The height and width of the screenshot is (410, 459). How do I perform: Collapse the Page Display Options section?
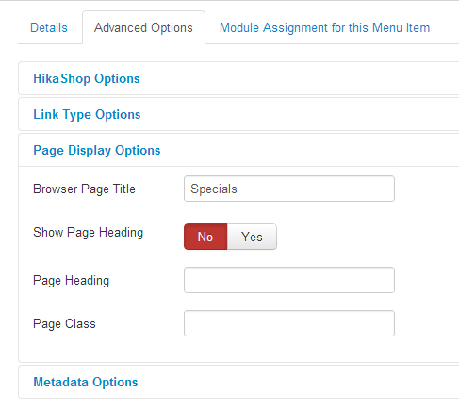(x=97, y=150)
